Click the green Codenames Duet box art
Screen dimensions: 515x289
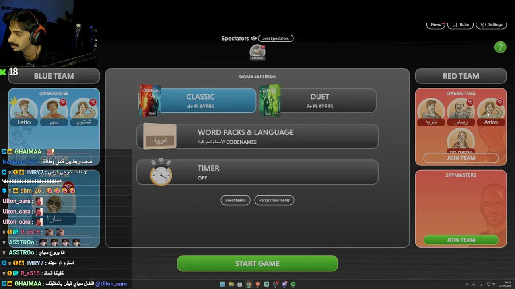click(x=270, y=100)
